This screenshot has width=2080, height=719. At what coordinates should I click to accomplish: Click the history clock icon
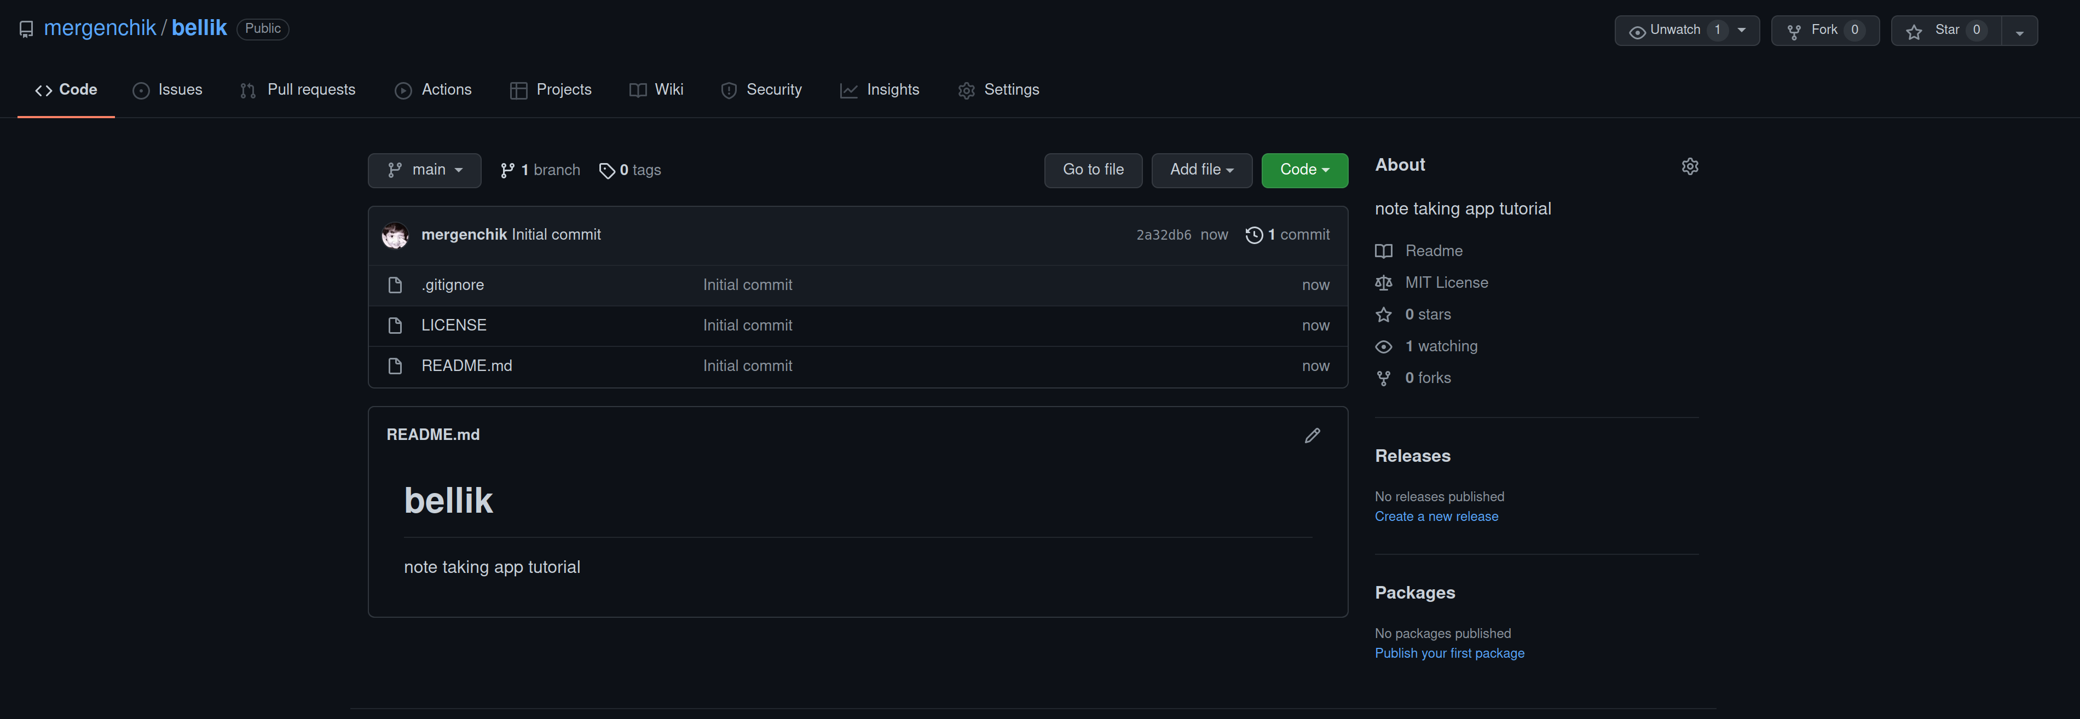click(1254, 235)
